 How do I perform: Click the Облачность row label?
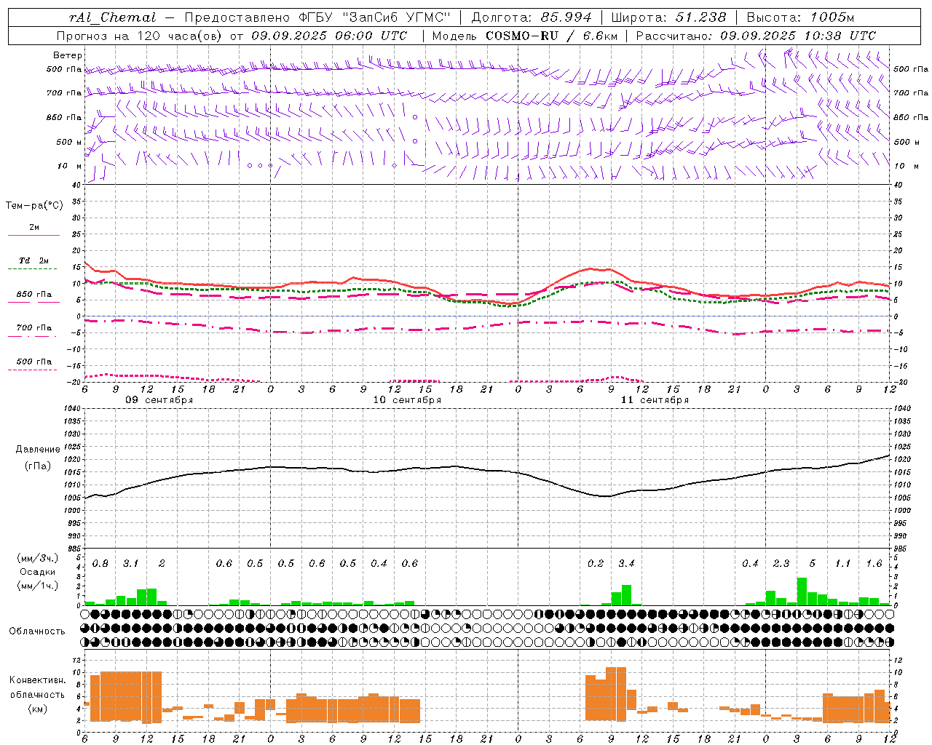37,632
